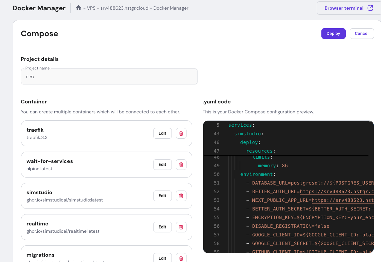
Task: Click external link icon on Browser terminal
Action: point(370,8)
